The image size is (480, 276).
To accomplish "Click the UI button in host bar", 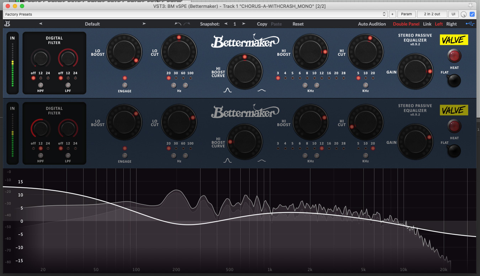I will pyautogui.click(x=453, y=14).
